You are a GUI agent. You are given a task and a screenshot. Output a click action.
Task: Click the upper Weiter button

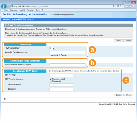point(128,41)
